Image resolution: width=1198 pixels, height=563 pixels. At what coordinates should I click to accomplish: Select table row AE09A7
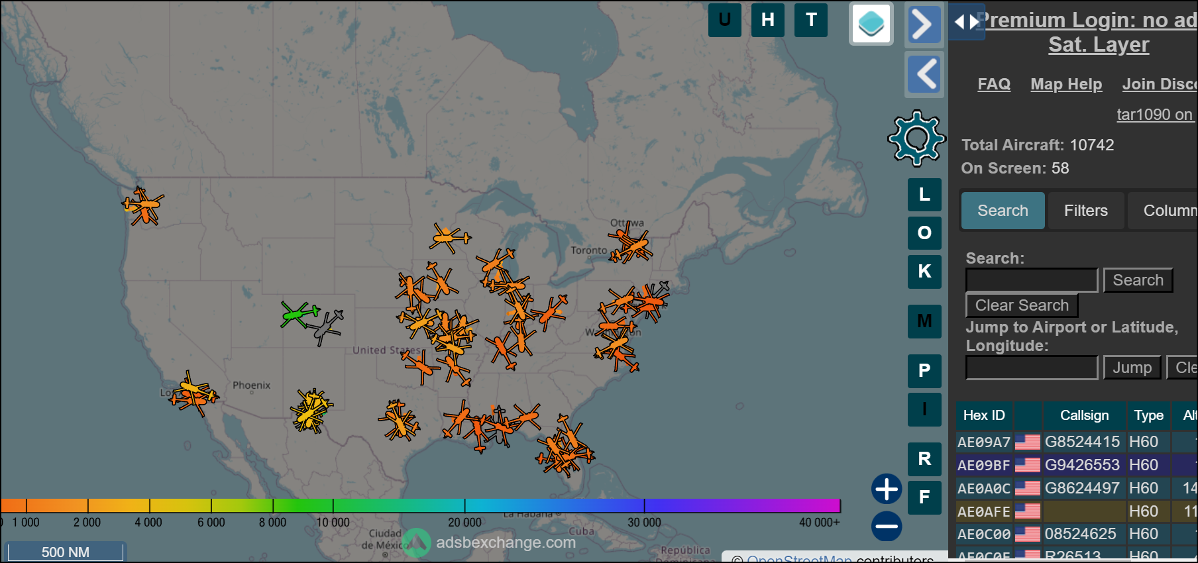(1077, 442)
